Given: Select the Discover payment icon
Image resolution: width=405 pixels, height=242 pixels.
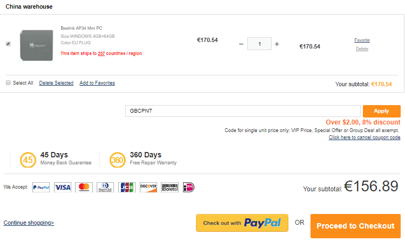Looking at the screenshot, I should [x=148, y=188].
